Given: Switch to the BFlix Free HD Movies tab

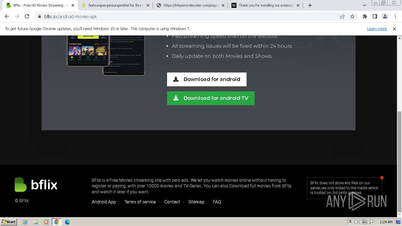Looking at the screenshot, I should (x=40, y=5).
